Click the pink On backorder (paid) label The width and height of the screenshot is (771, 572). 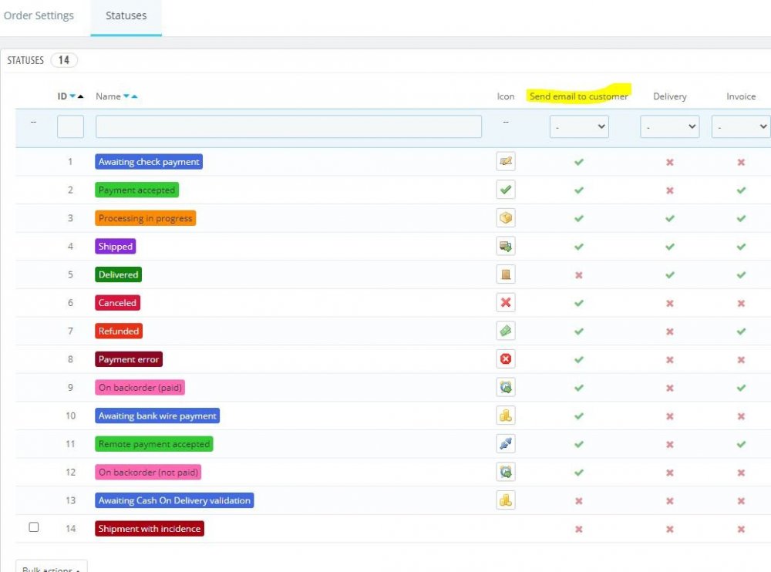(140, 388)
